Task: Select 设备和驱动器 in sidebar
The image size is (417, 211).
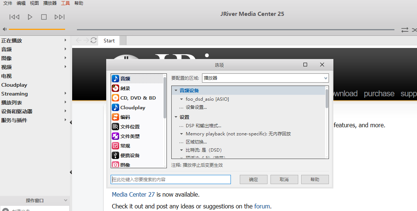Action: [x=17, y=111]
